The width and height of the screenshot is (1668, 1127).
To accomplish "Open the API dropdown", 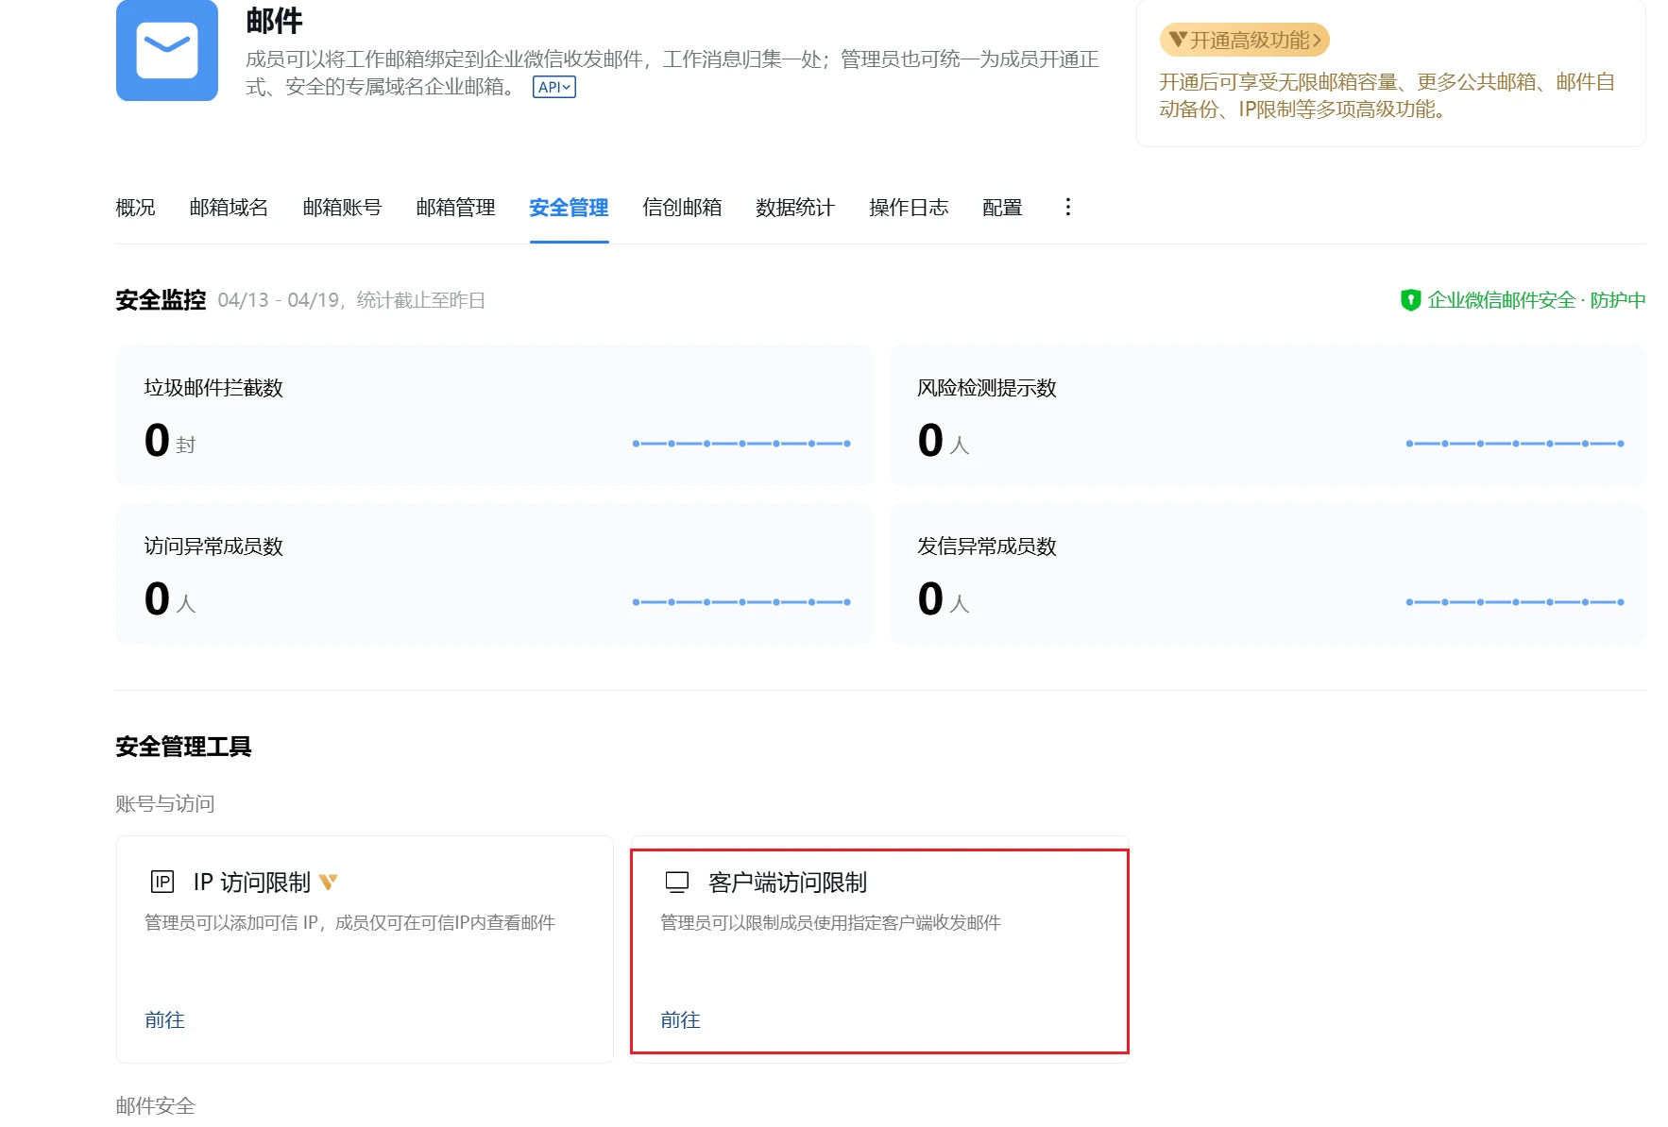I will coord(553,86).
